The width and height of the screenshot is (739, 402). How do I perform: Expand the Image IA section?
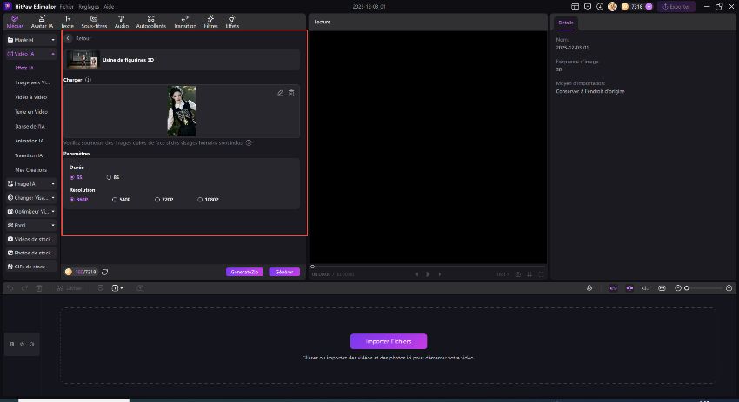click(30, 184)
